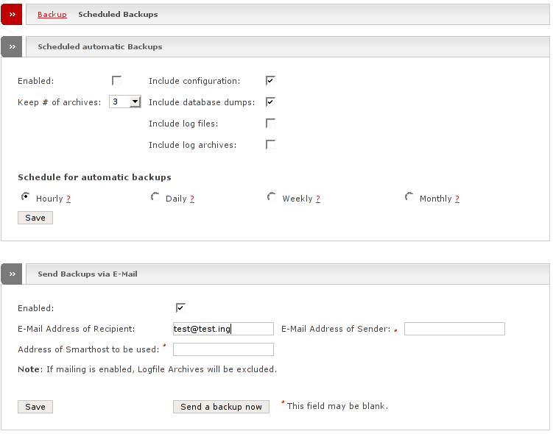This screenshot has height=434, width=553.
Task: Toggle the Enabled checkbox for e-mail backups
Action: [180, 307]
